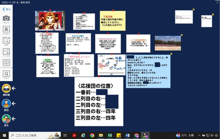Image resolution: width=220 pixels, height=139 pixels.
Task: Go back with the 戻る button
Action: tap(6, 9)
